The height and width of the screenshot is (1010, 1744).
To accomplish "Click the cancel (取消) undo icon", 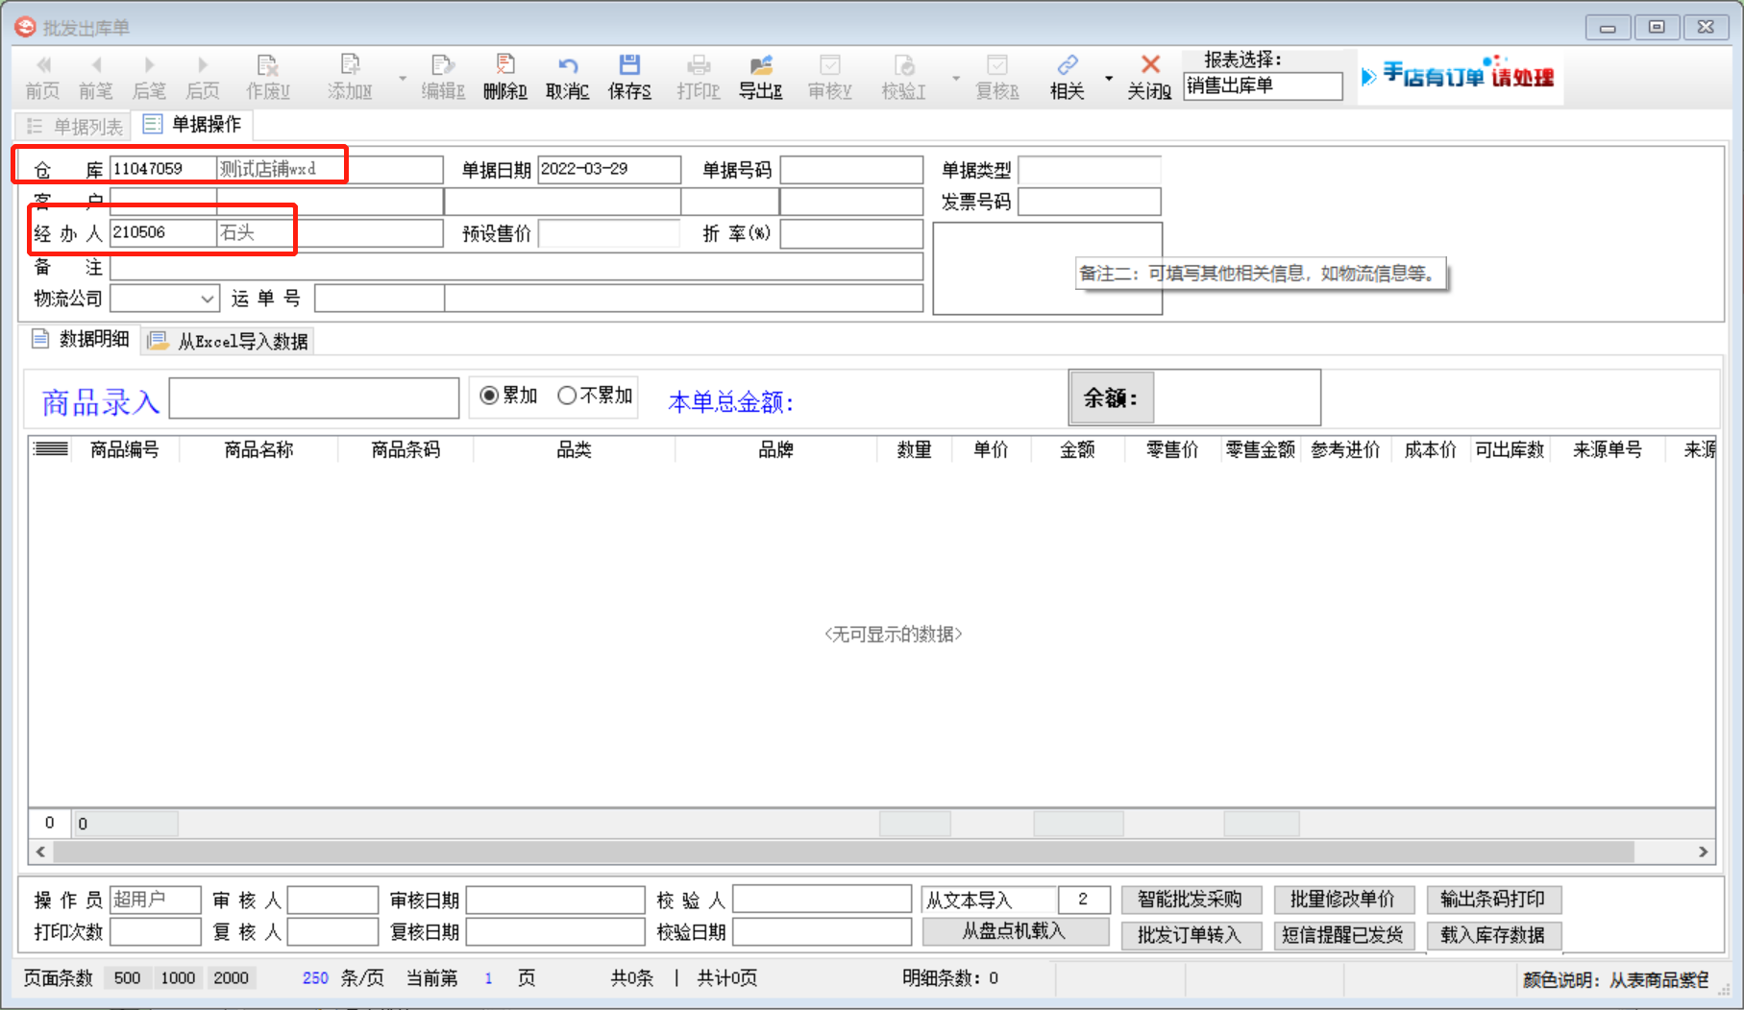I will coord(568,65).
